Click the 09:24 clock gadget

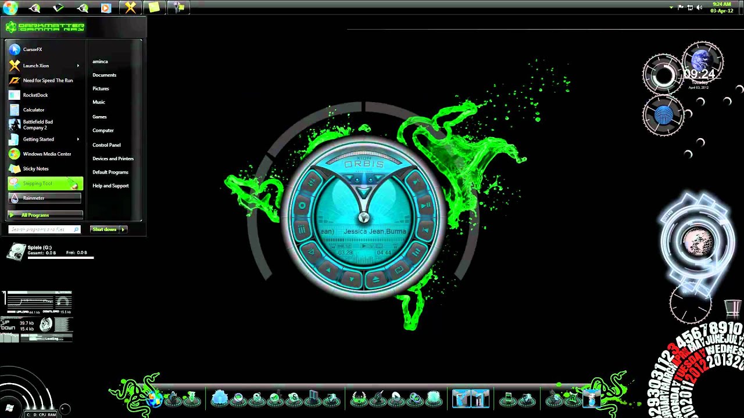[699, 74]
